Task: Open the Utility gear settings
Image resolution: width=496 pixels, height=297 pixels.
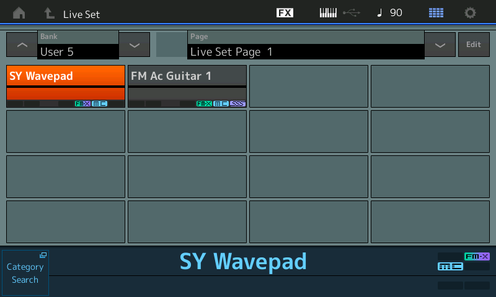Action: (x=471, y=13)
